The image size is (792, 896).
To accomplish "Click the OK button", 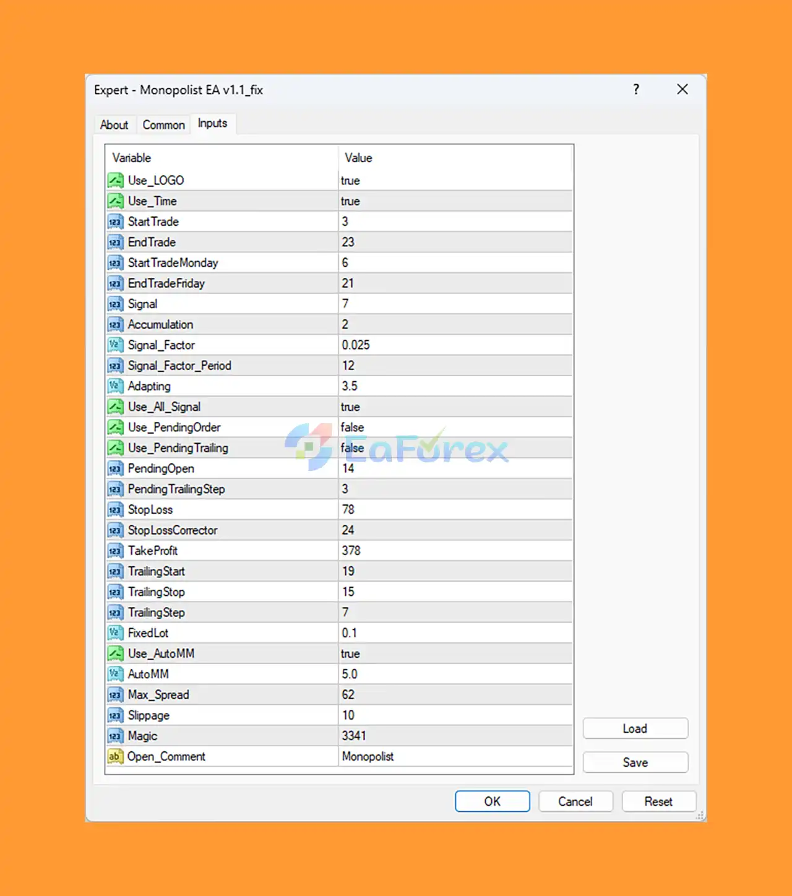I will pos(493,801).
